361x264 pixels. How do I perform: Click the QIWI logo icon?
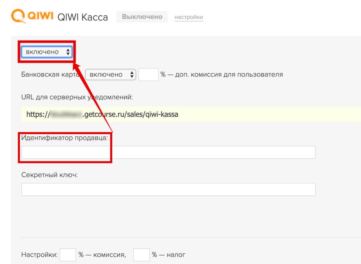(x=32, y=16)
